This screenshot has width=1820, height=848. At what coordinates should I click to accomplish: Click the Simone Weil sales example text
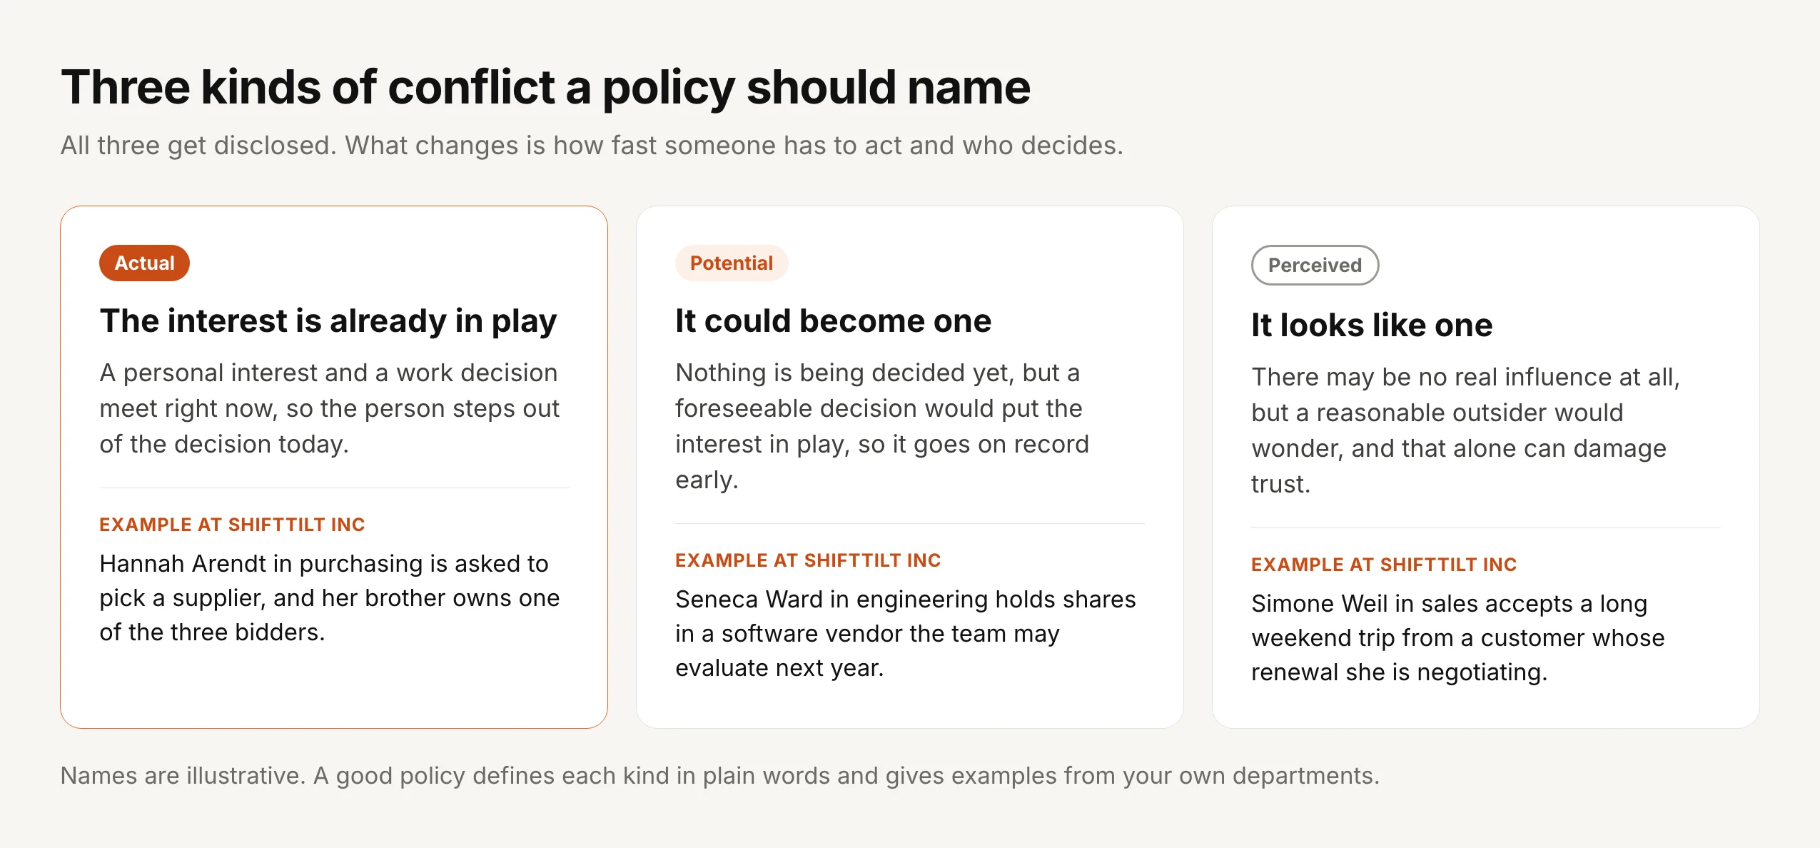pyautogui.click(x=1457, y=637)
